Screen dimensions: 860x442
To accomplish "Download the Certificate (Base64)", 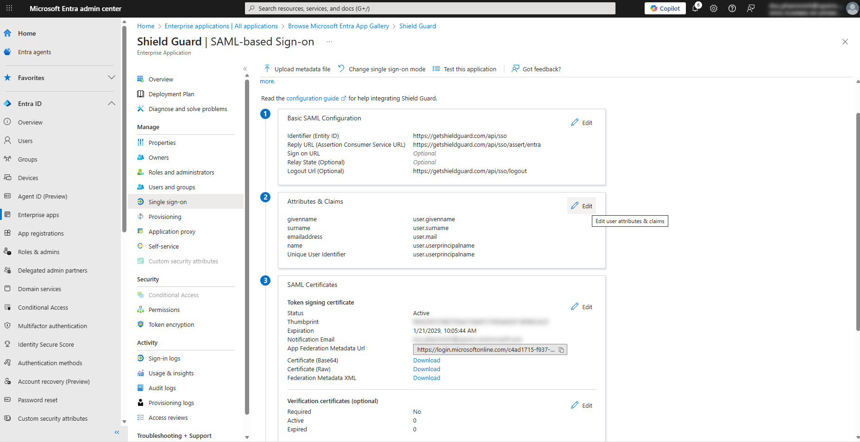I will point(427,360).
